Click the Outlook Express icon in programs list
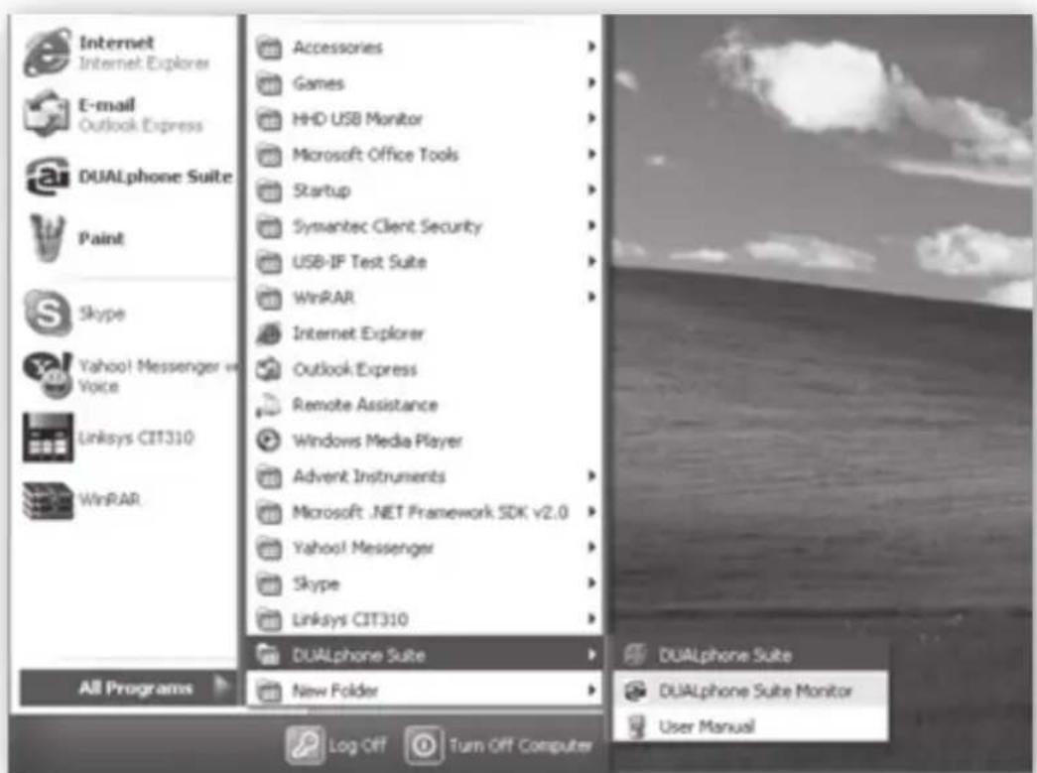This screenshot has height=773, width=1037. pyautogui.click(x=269, y=369)
